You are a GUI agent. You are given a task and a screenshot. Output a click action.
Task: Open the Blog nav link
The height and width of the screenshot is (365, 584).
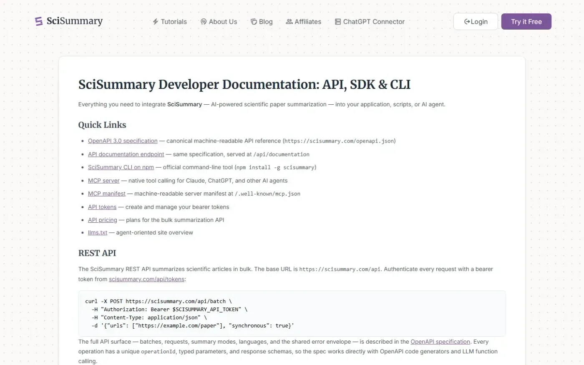tap(262, 22)
